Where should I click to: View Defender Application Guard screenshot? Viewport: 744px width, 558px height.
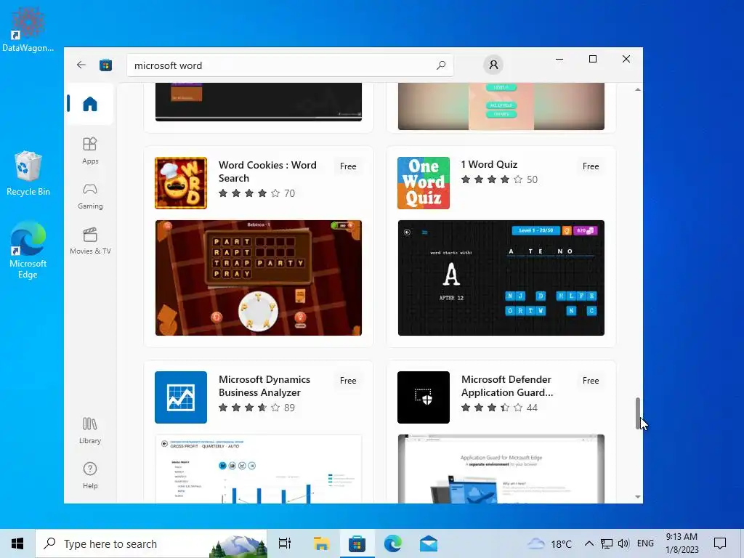501,469
